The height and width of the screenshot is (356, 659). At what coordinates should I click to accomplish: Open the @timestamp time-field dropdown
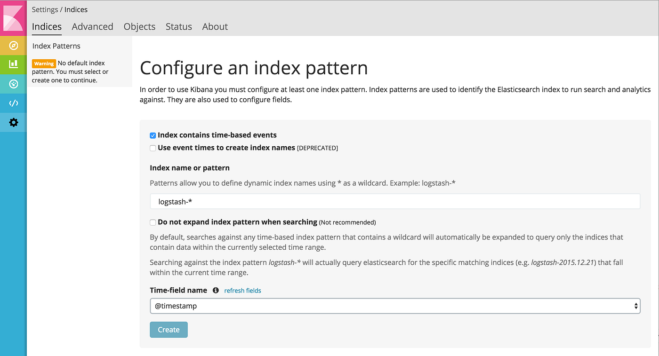[x=395, y=306]
